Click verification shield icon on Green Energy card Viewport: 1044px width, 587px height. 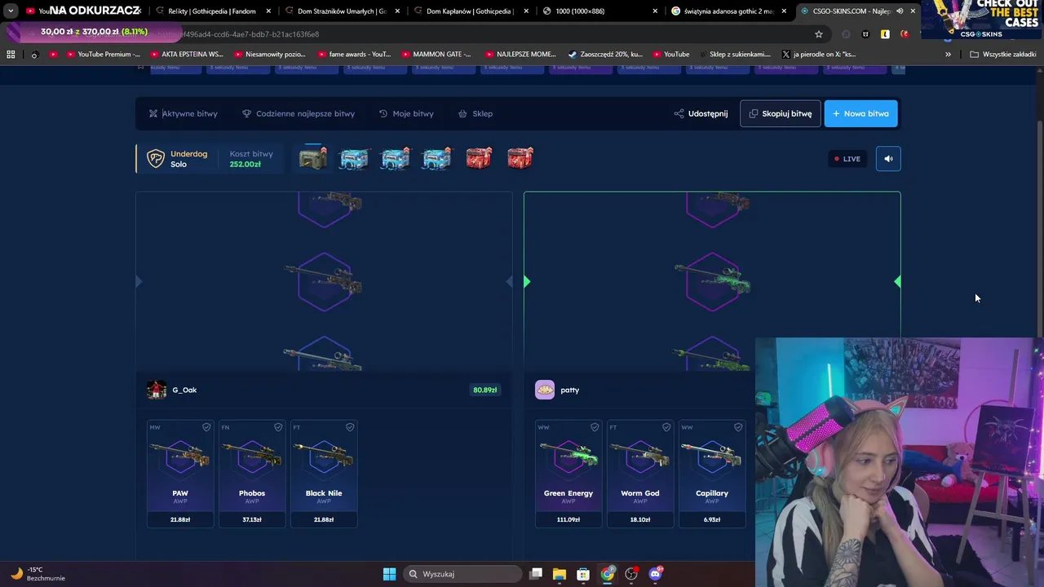pos(595,427)
